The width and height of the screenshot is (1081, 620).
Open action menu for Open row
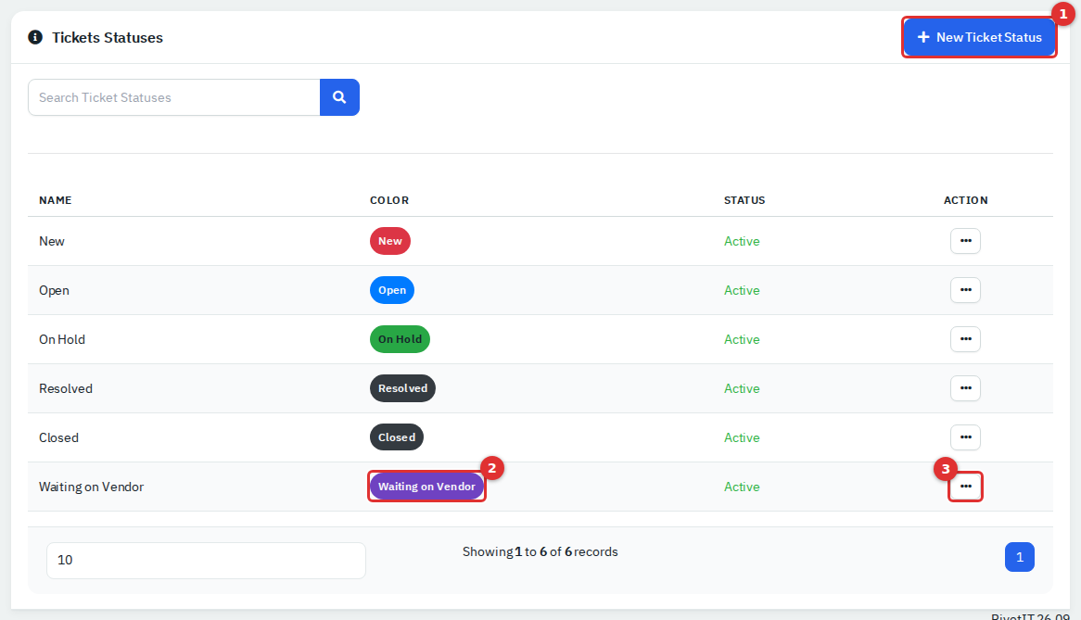click(x=965, y=290)
